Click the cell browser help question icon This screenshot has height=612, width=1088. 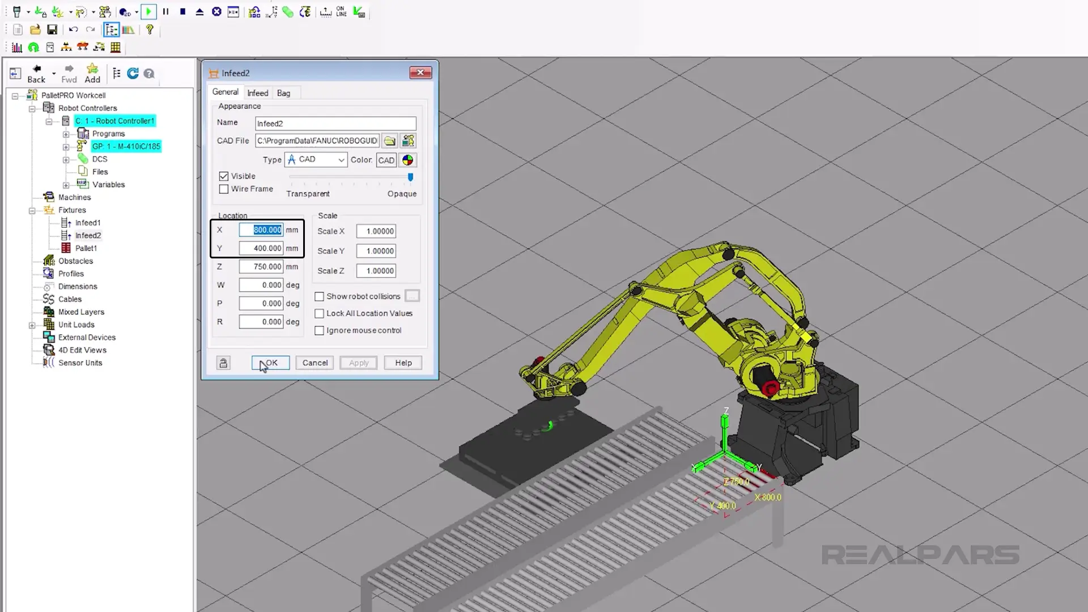click(149, 74)
